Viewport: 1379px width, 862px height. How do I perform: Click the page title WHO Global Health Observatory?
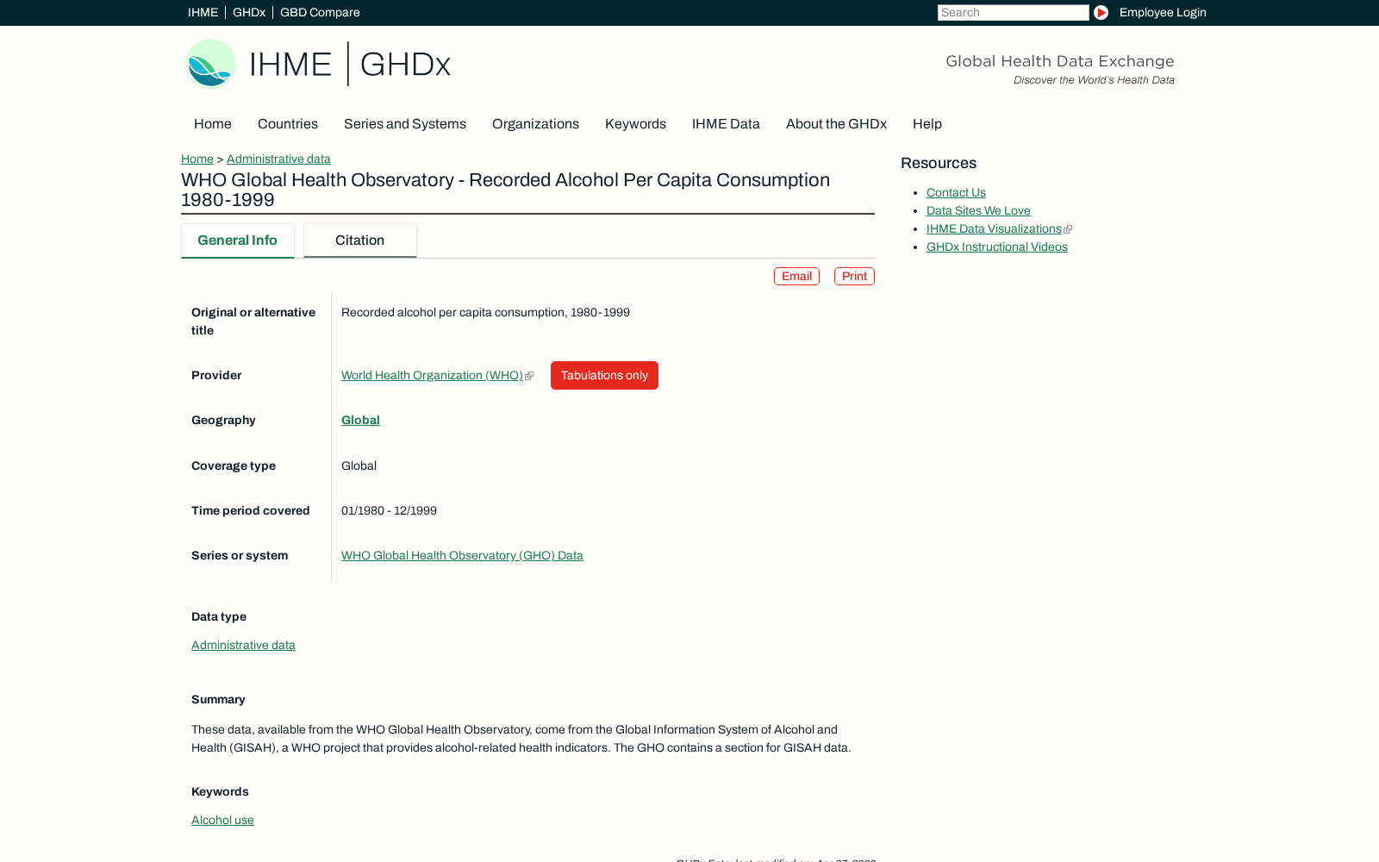(x=505, y=190)
